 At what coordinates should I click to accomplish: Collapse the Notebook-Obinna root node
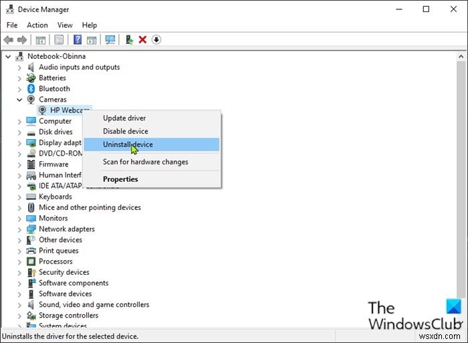click(8, 56)
